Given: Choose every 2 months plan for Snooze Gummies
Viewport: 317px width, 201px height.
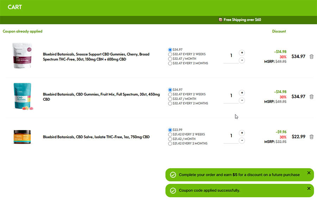Looking at the screenshot, I should point(170,64).
